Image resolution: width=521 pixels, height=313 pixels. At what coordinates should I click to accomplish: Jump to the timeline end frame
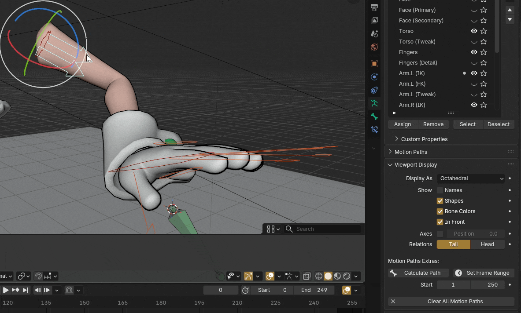26,290
